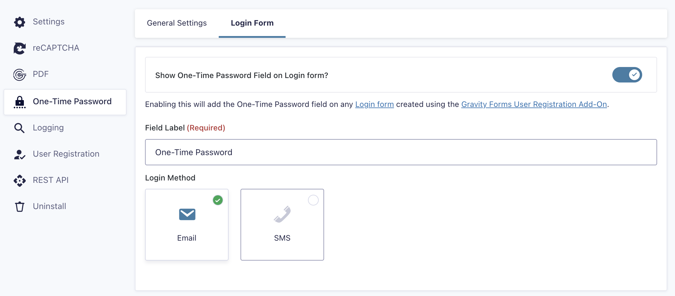
Task: Click the Field Label text input
Action: click(401, 152)
